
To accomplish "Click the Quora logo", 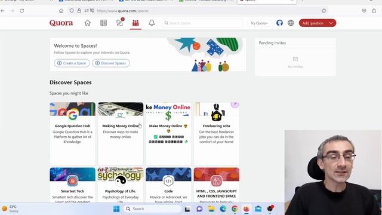I will 61,23.
